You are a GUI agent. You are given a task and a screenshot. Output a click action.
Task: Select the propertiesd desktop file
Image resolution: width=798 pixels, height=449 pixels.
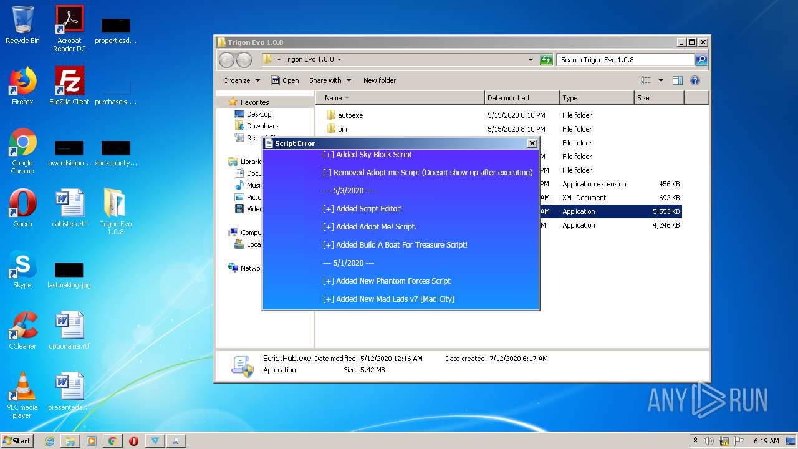point(116,31)
